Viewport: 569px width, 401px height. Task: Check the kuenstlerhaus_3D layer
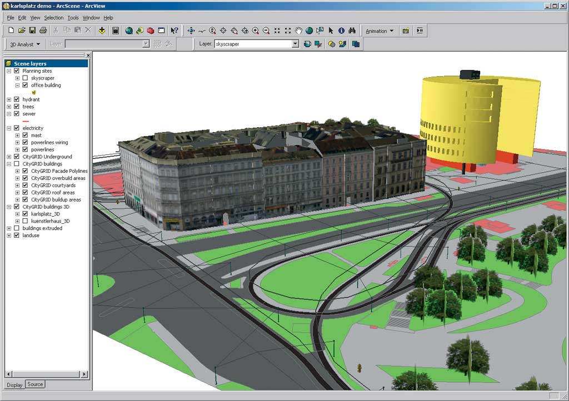coord(25,221)
